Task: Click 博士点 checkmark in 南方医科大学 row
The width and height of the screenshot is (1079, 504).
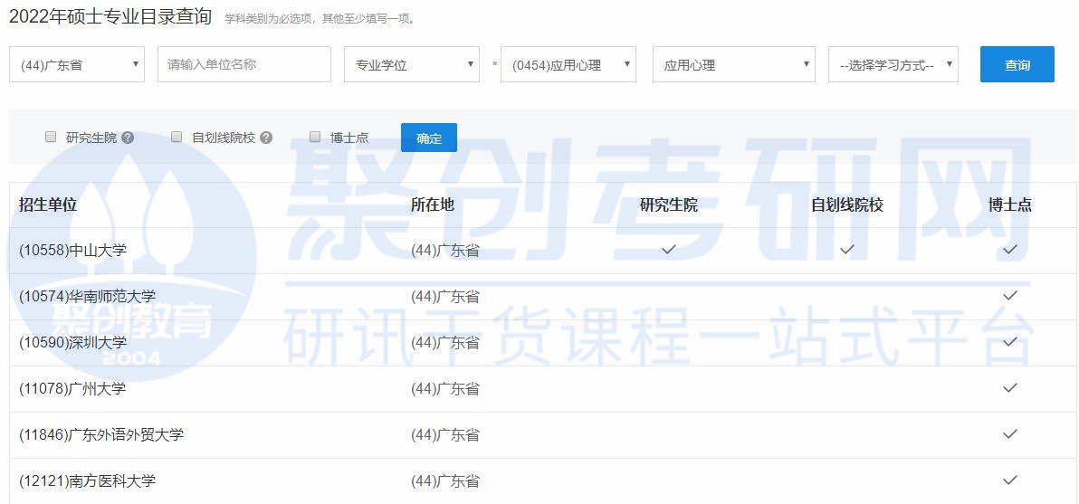Action: (1010, 480)
